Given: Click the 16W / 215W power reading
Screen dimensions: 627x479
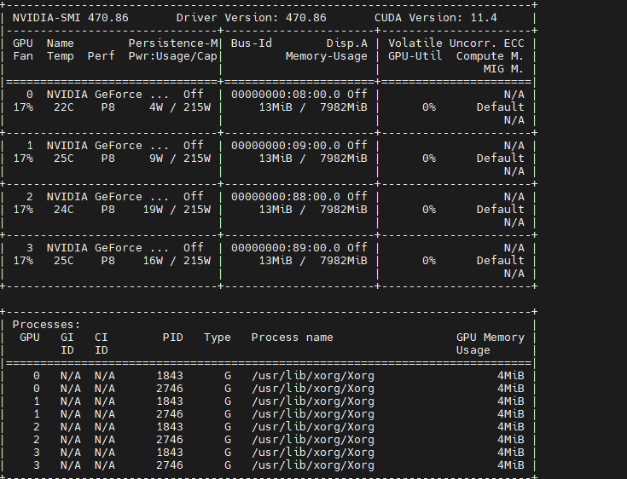Looking at the screenshot, I should coord(177,261).
